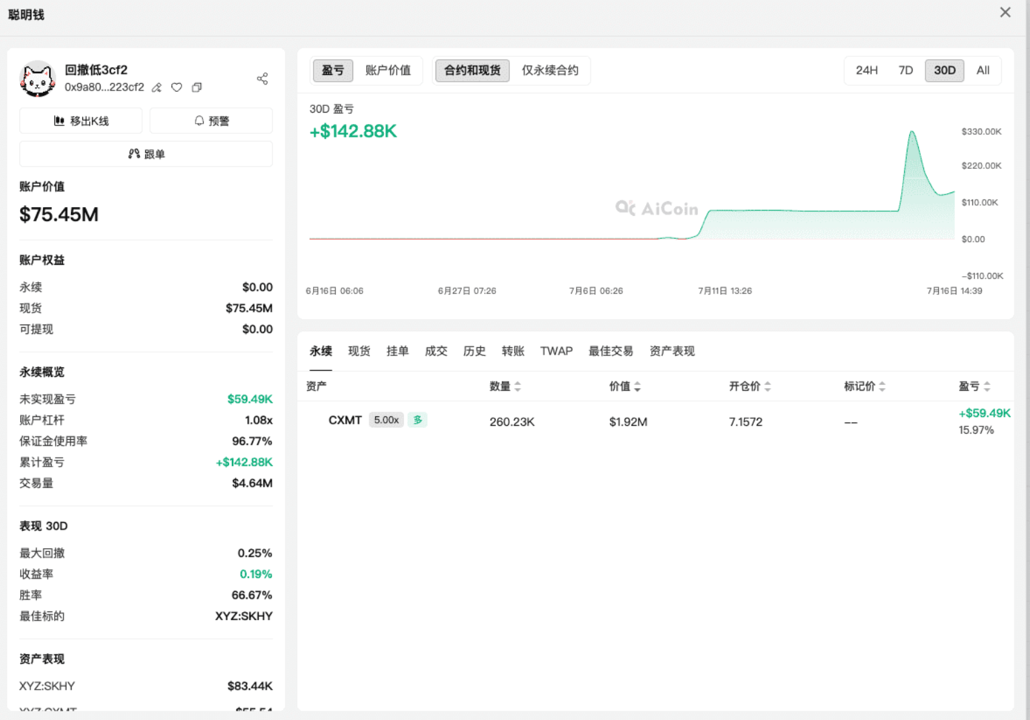The width and height of the screenshot is (1030, 720).
Task: Open the 资产表现 tab
Action: [672, 351]
